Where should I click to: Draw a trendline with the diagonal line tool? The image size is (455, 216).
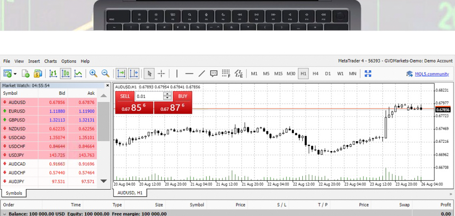[x=202, y=74]
